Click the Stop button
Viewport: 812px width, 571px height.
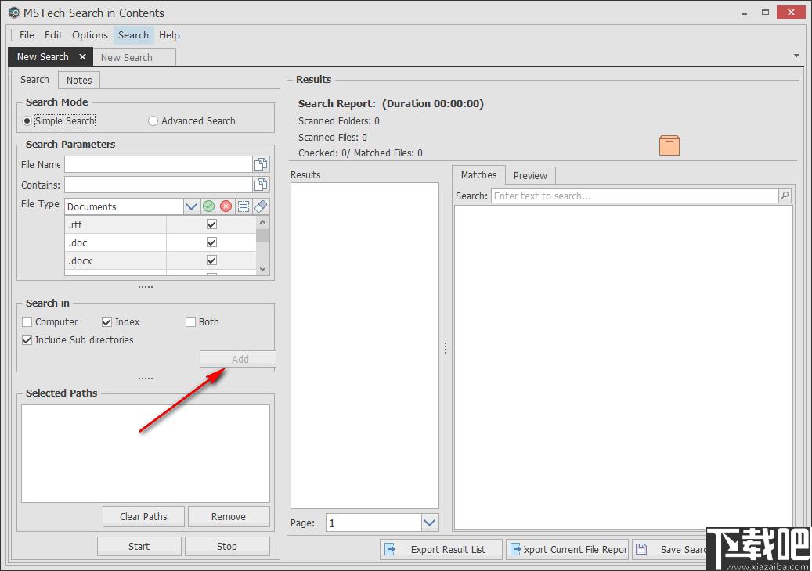[227, 546]
